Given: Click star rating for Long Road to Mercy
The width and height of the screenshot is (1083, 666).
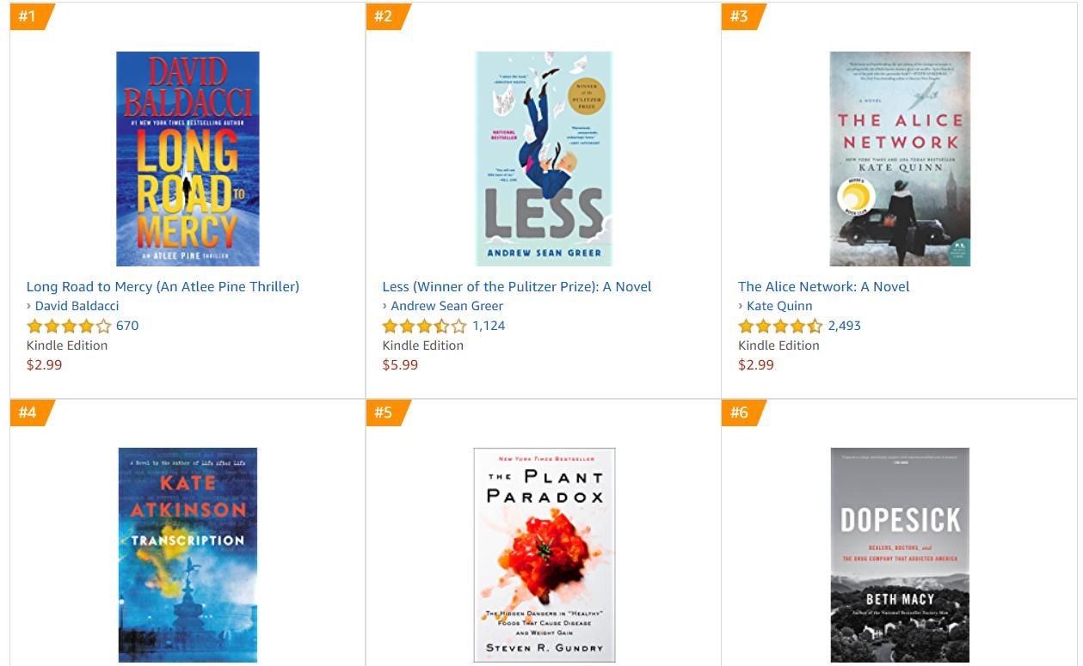Looking at the screenshot, I should (69, 327).
